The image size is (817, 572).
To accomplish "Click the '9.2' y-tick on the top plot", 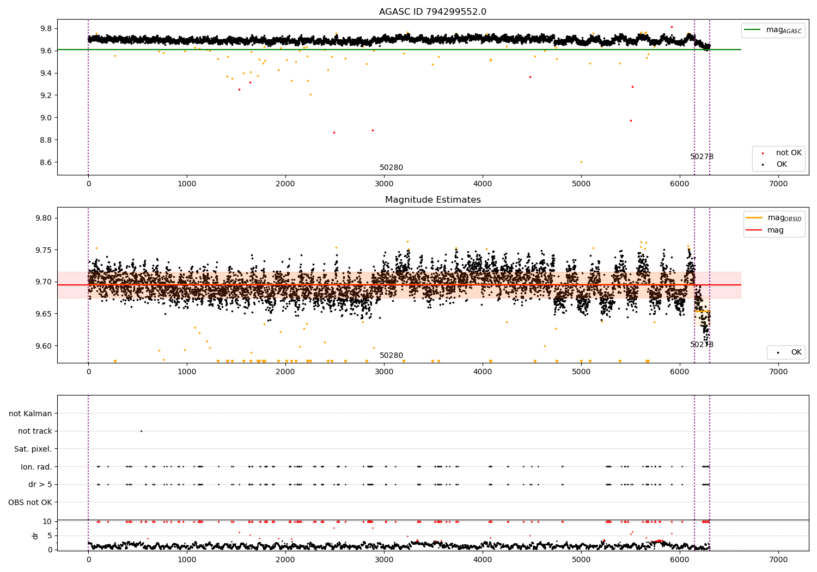I will click(x=46, y=95).
